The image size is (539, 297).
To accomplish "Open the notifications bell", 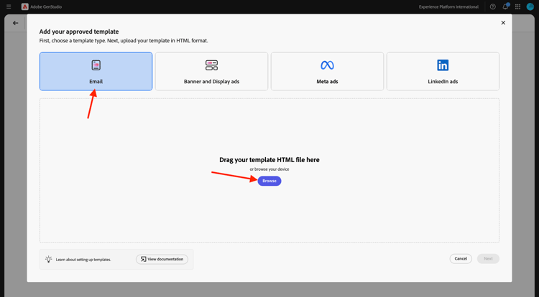I will click(x=505, y=6).
